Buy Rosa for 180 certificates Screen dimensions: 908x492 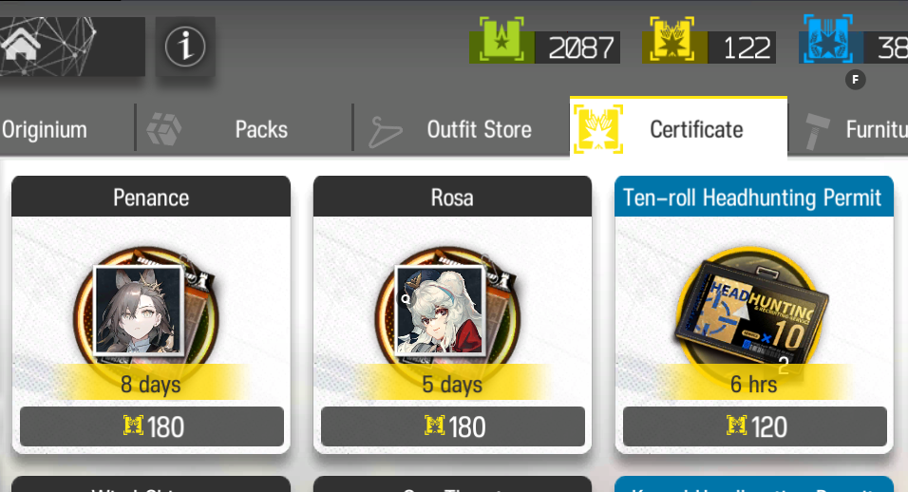(453, 427)
